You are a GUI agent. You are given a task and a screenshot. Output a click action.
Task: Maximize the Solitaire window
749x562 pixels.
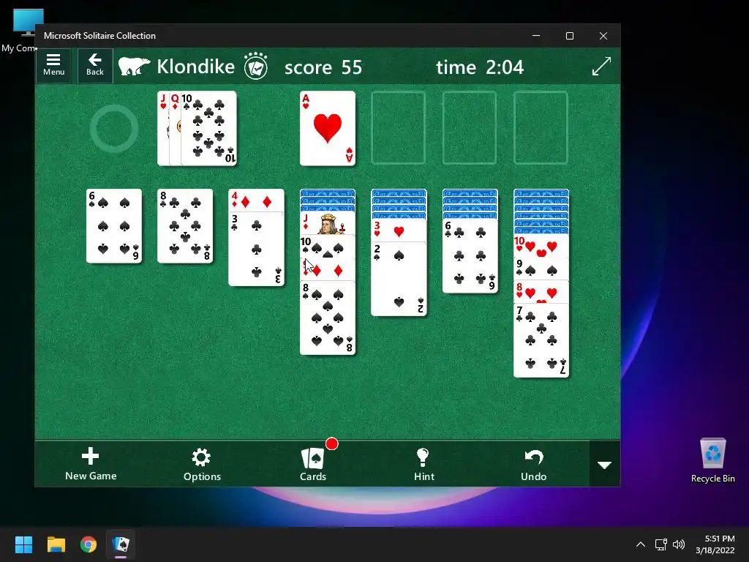coord(569,36)
